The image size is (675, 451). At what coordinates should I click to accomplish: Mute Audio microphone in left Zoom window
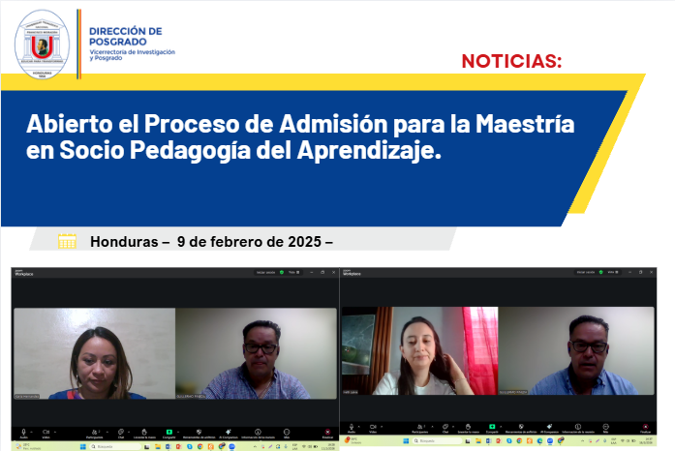coord(22,432)
